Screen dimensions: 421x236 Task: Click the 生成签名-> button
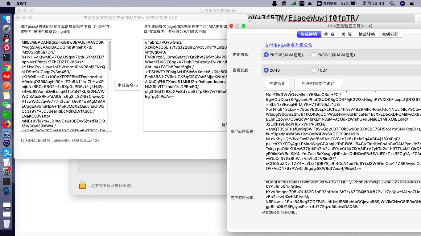tap(128, 85)
